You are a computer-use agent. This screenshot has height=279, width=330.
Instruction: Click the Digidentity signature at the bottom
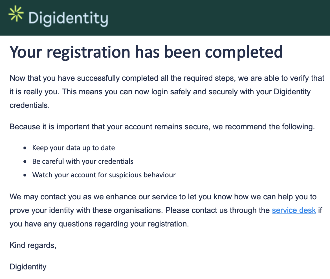tap(28, 267)
